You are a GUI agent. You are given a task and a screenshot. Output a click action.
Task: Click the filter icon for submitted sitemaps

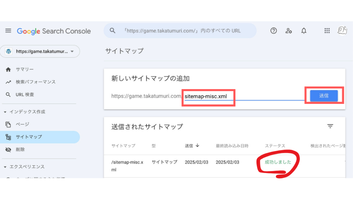tap(330, 126)
